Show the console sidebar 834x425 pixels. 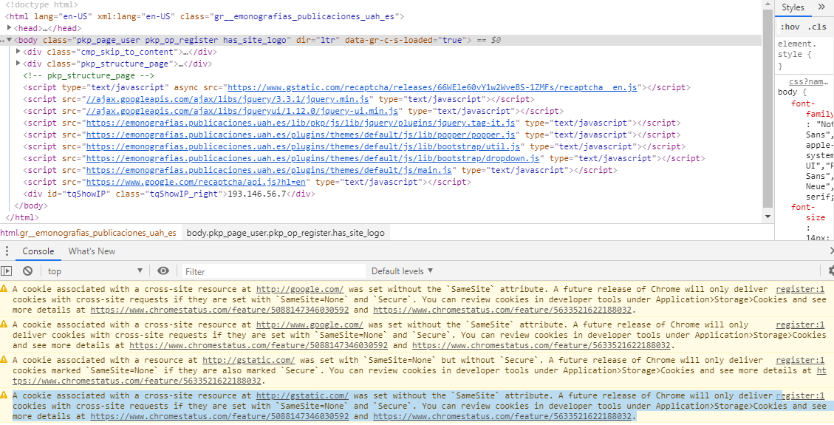[x=7, y=271]
